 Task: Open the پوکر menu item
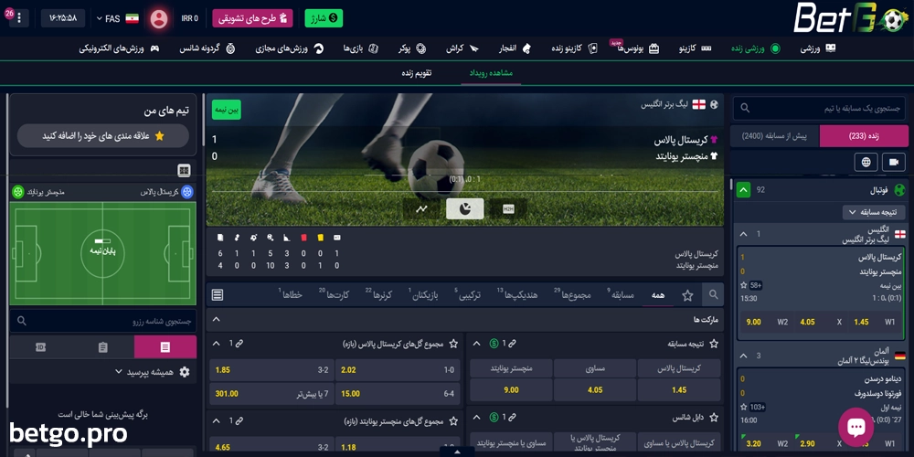coord(412,49)
